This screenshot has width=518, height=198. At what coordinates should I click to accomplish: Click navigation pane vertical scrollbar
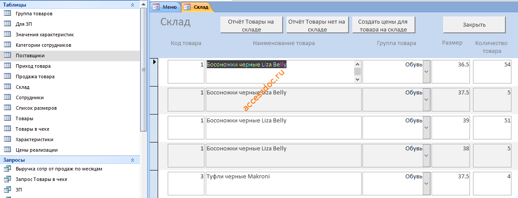point(143,69)
